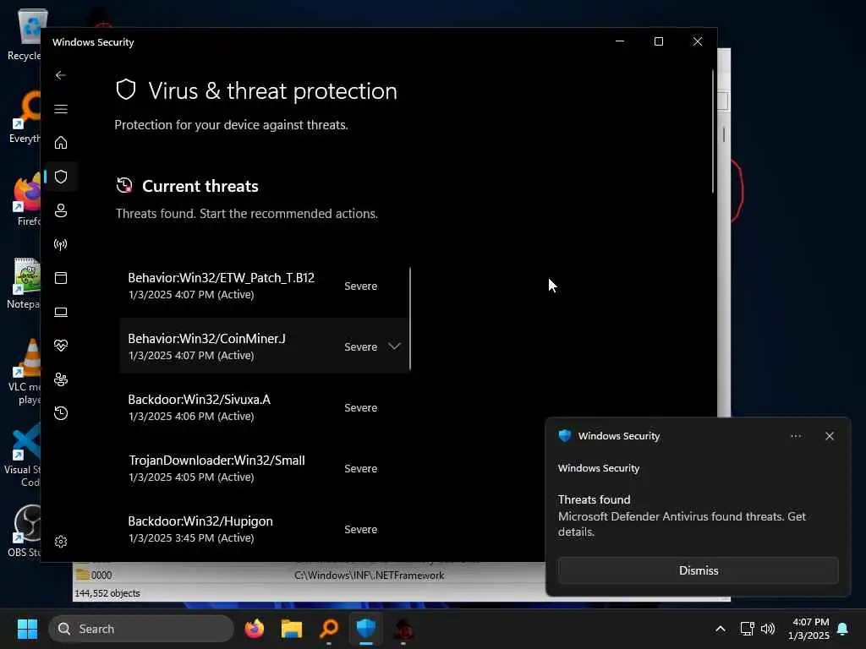Screen dimensions: 866x649
Task: Click the Threats found notification text
Action: (x=594, y=499)
